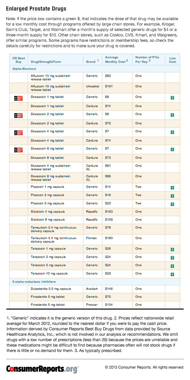Click the Best Buy badge for Doxazosin 8 mg

19,150
